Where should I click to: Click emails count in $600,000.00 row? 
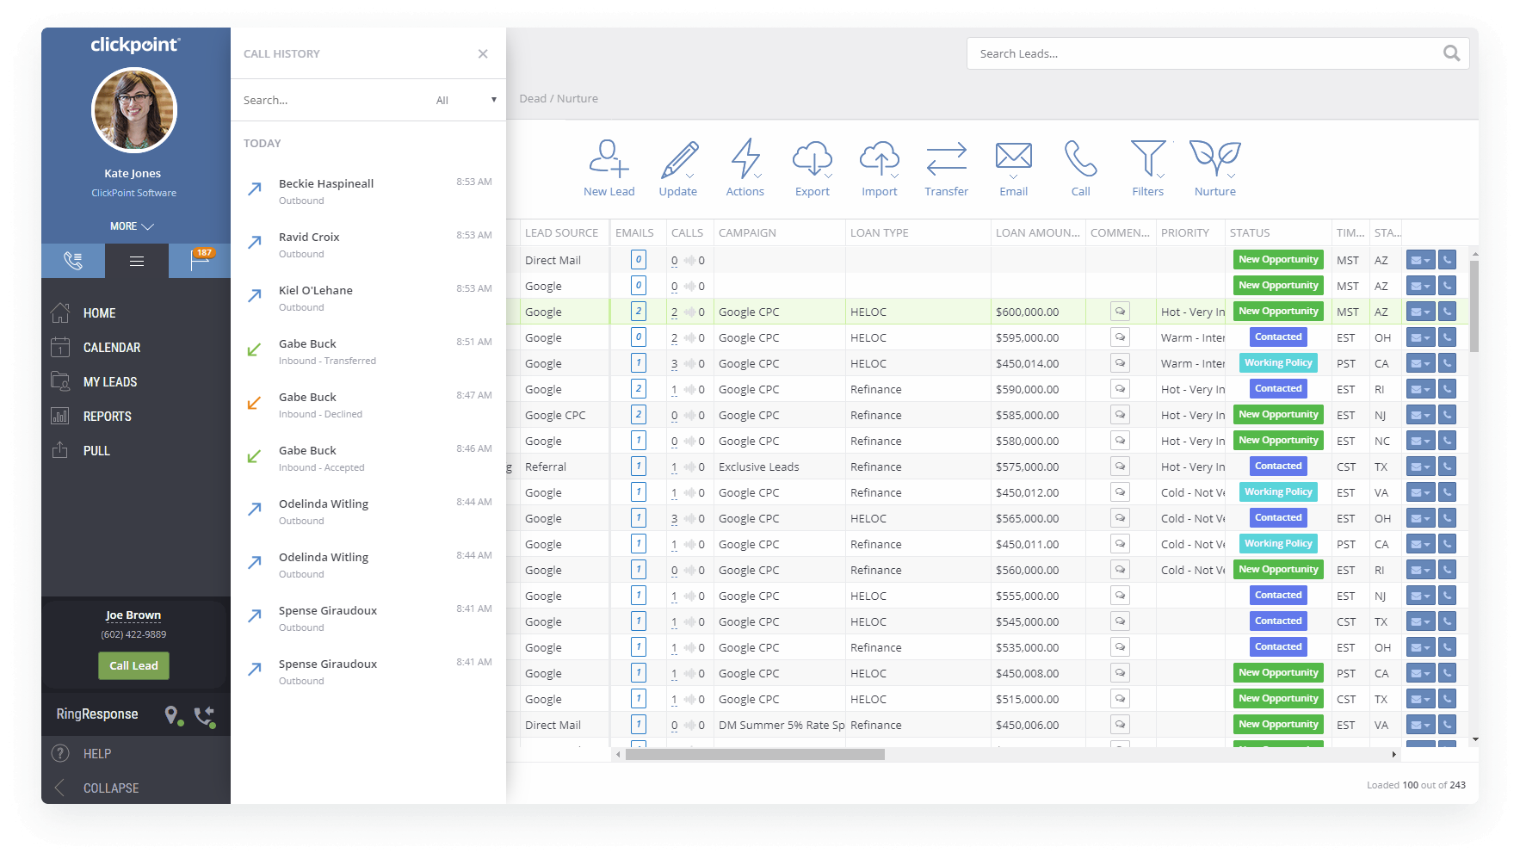638,312
